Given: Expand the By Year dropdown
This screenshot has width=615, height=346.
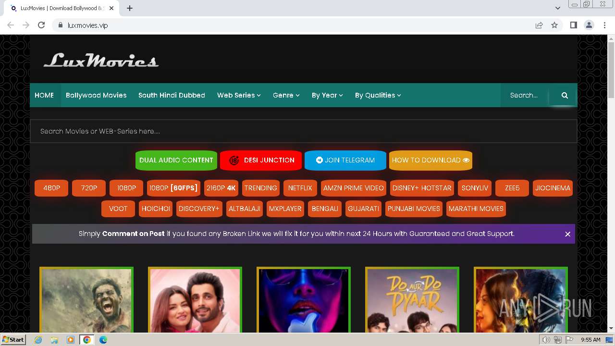Looking at the screenshot, I should pyautogui.click(x=327, y=95).
